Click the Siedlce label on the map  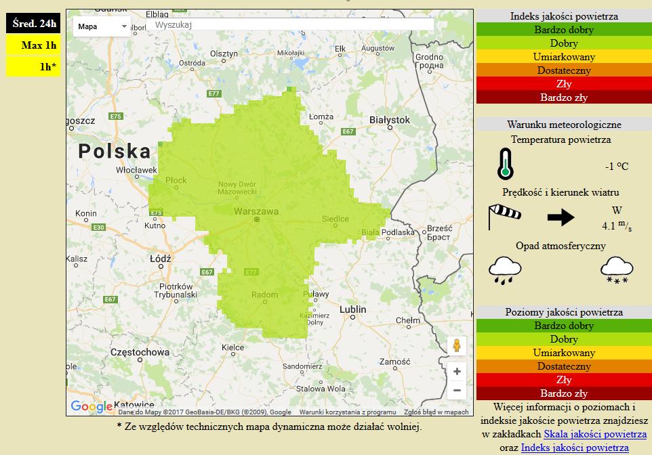click(335, 219)
